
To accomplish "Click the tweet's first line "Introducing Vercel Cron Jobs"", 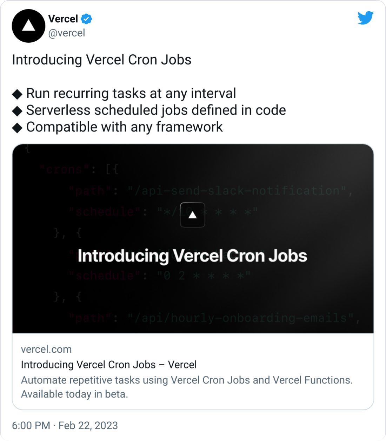I will (x=102, y=60).
